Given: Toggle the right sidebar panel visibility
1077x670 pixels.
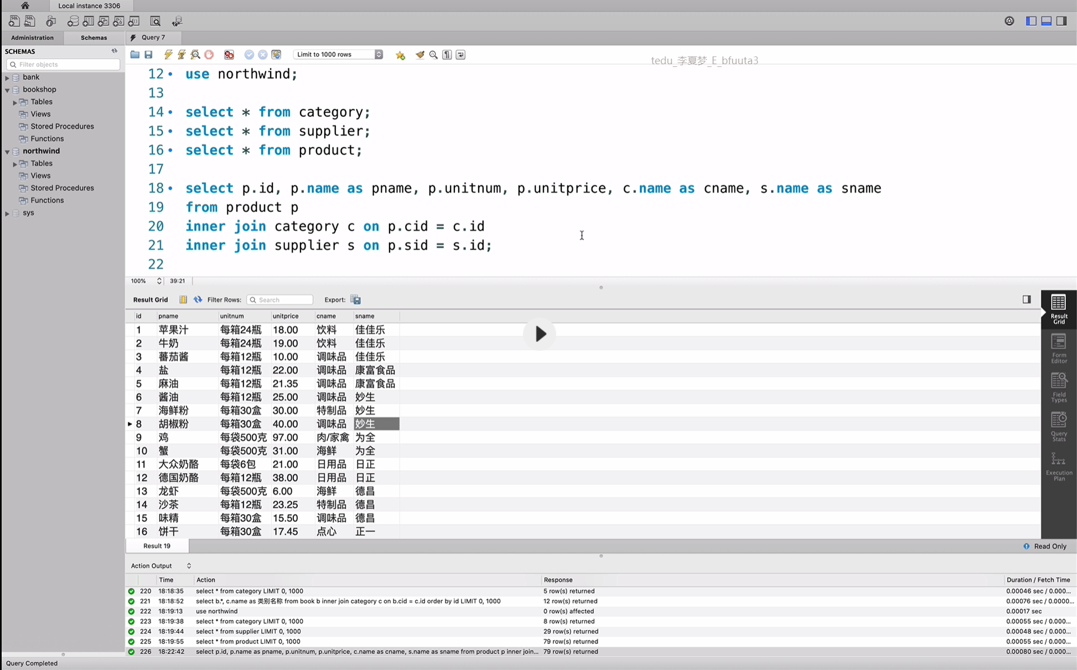Looking at the screenshot, I should point(1062,21).
